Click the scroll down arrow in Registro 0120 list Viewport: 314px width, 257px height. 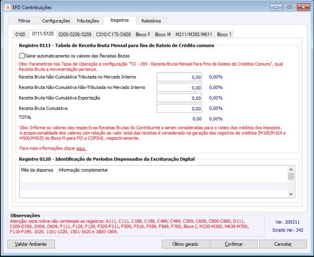pyautogui.click(x=291, y=194)
